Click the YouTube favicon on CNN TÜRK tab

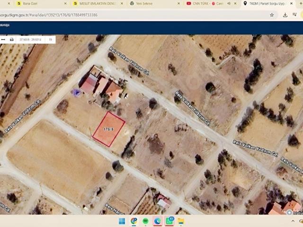click(189, 3)
